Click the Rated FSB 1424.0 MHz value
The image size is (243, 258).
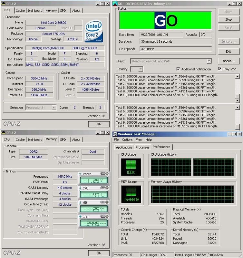click(x=39, y=95)
